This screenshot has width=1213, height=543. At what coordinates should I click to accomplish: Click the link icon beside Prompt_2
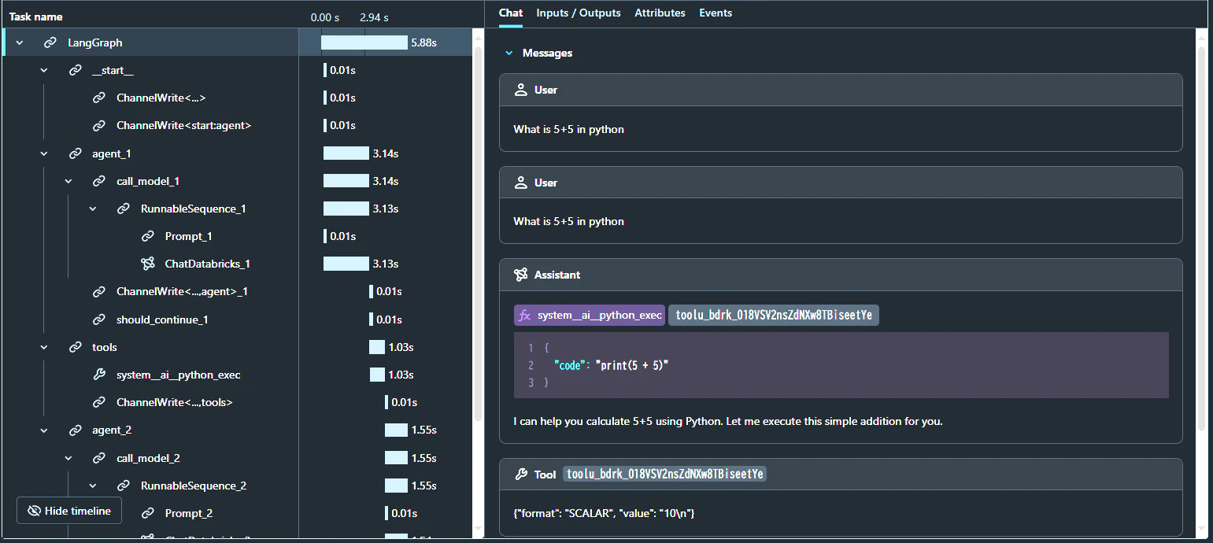[x=148, y=513]
